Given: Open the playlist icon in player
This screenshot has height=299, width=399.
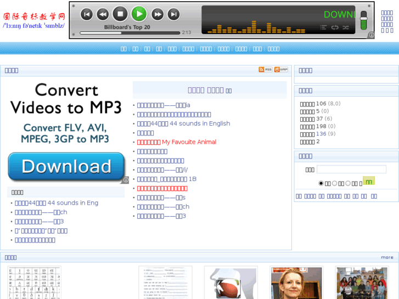Looking at the screenshot, I should click(323, 27).
